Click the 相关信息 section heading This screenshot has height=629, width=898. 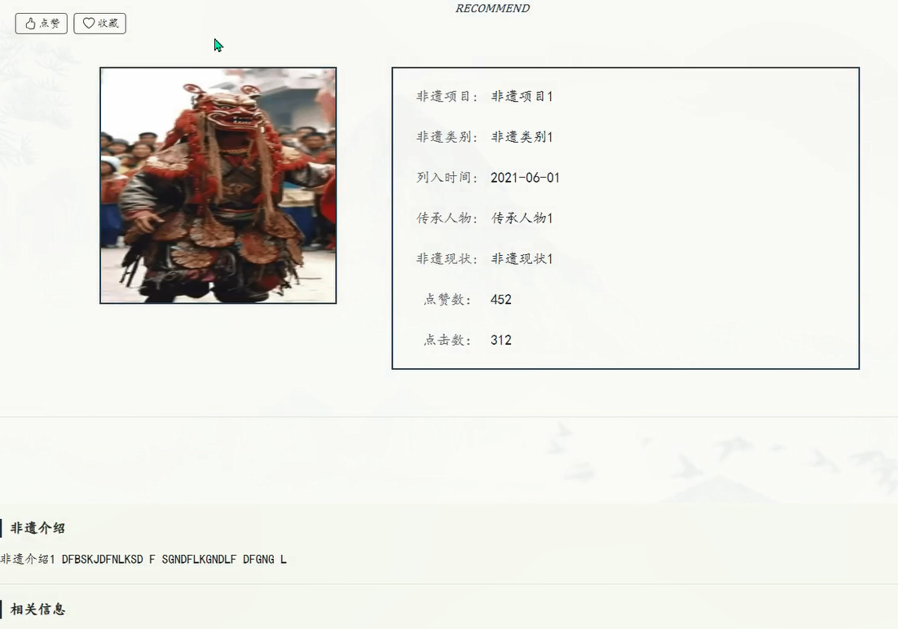pos(37,609)
